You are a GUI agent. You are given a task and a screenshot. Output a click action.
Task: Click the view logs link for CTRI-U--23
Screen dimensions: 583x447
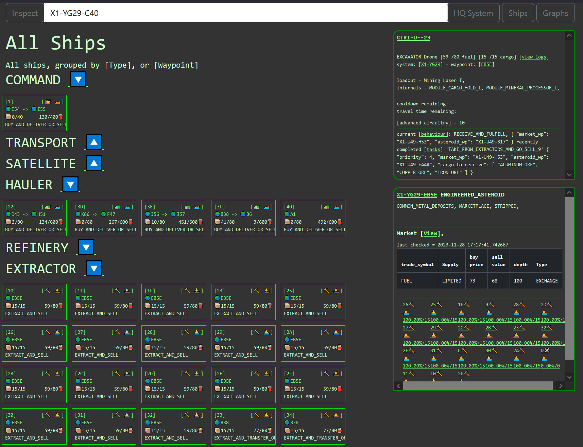click(534, 57)
